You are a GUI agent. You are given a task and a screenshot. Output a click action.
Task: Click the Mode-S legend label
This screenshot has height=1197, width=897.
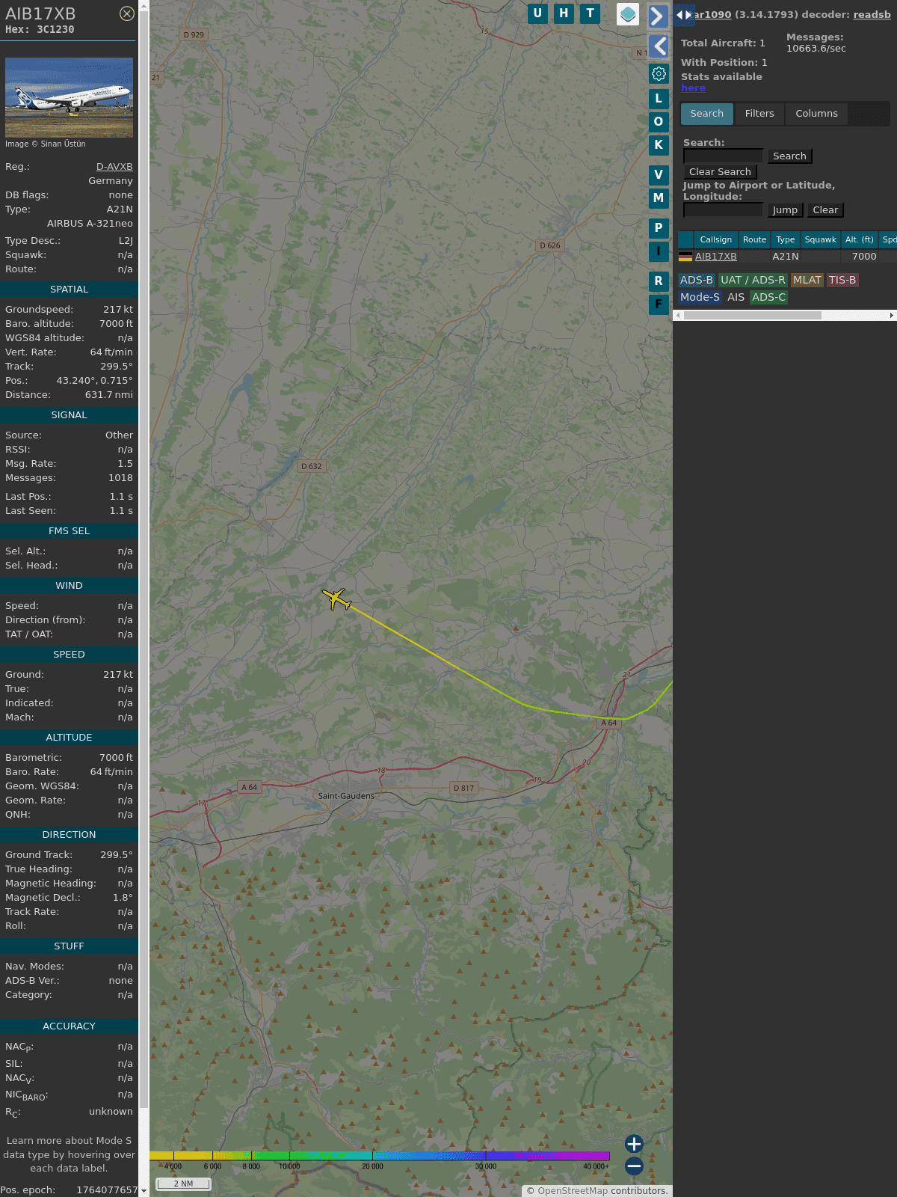(700, 297)
